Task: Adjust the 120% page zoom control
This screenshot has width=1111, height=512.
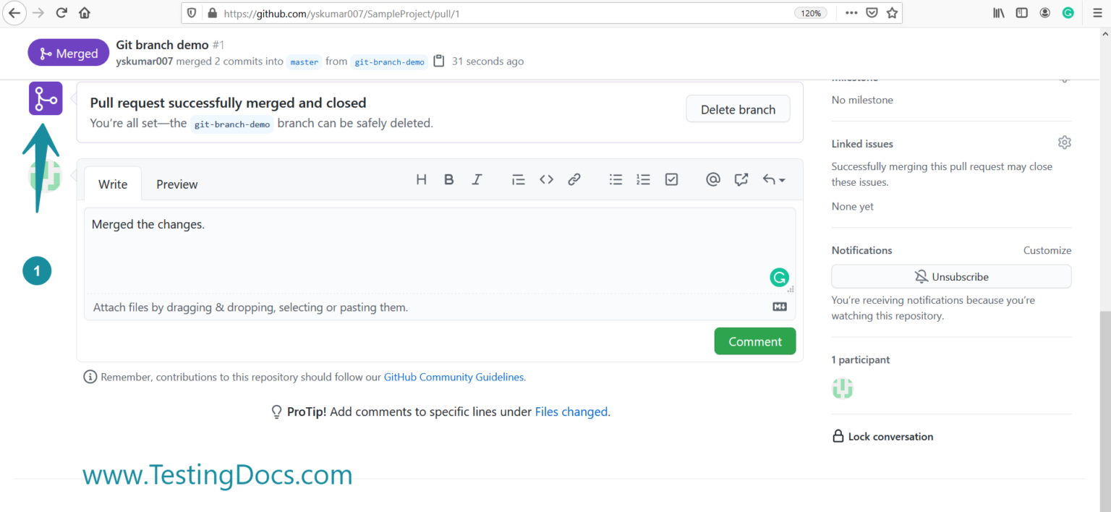Action: pos(811,12)
